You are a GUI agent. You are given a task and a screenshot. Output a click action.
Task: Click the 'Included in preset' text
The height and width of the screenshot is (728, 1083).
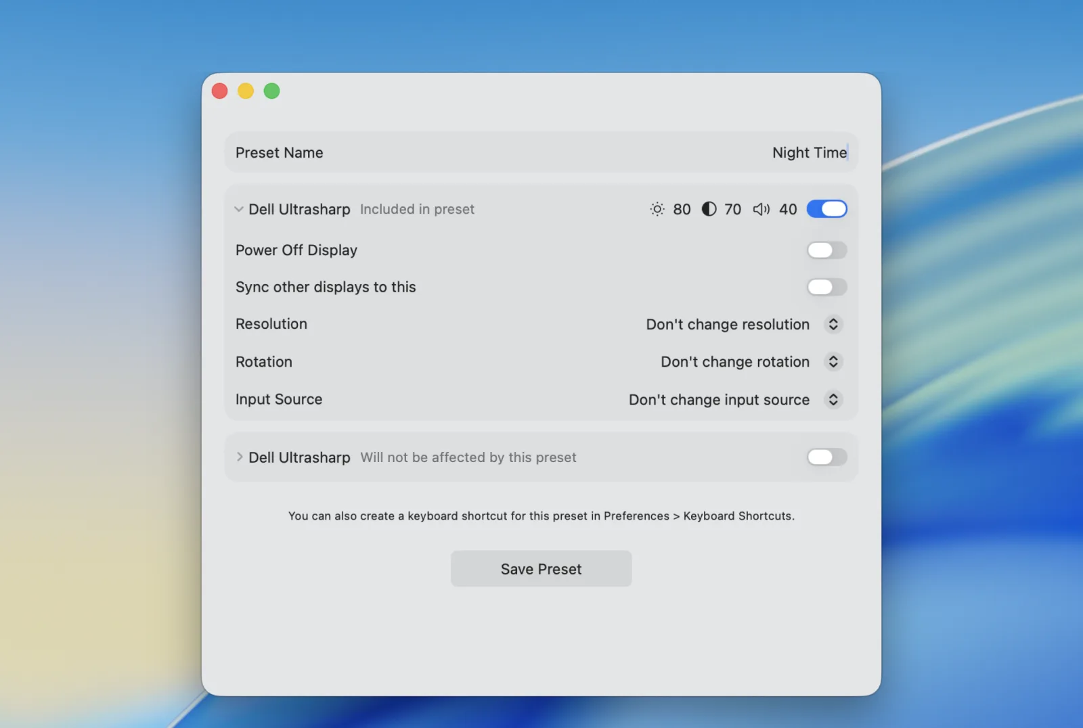417,209
